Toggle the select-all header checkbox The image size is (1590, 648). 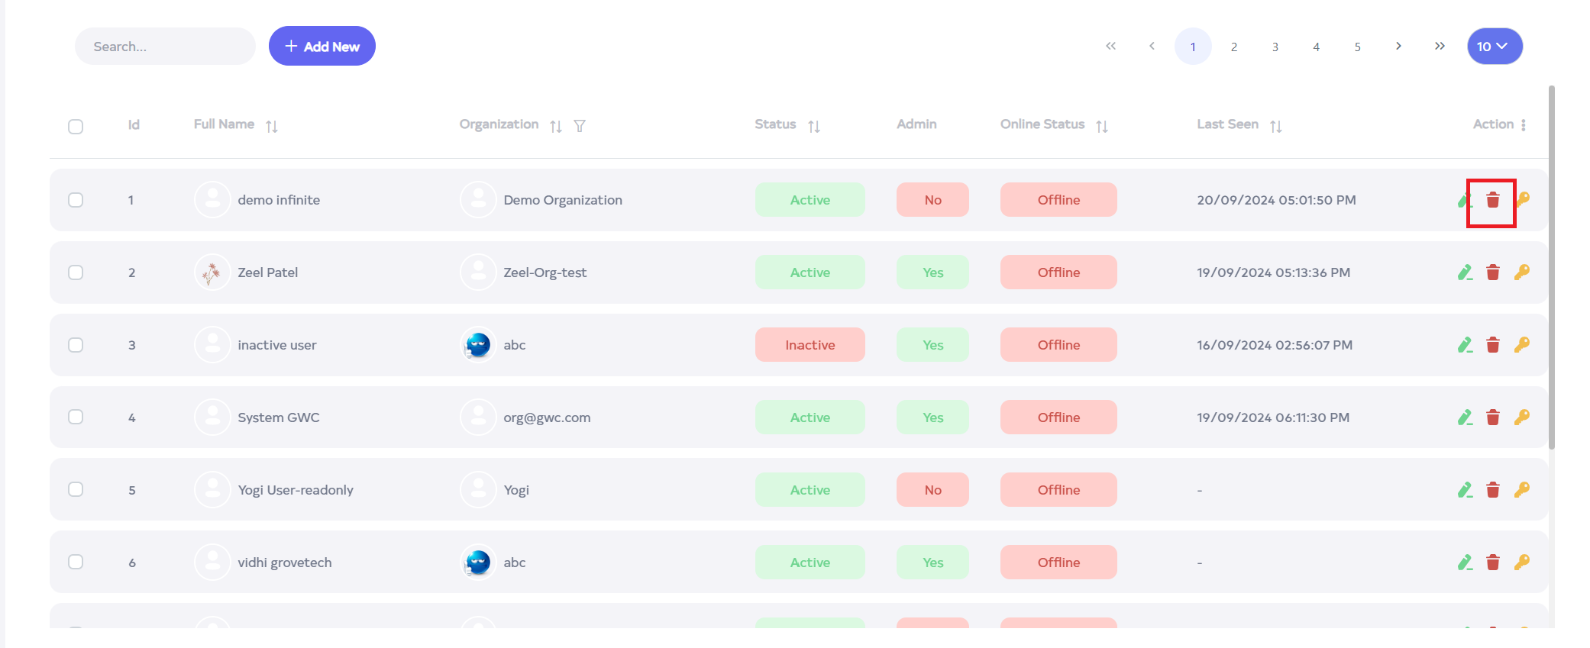76,126
